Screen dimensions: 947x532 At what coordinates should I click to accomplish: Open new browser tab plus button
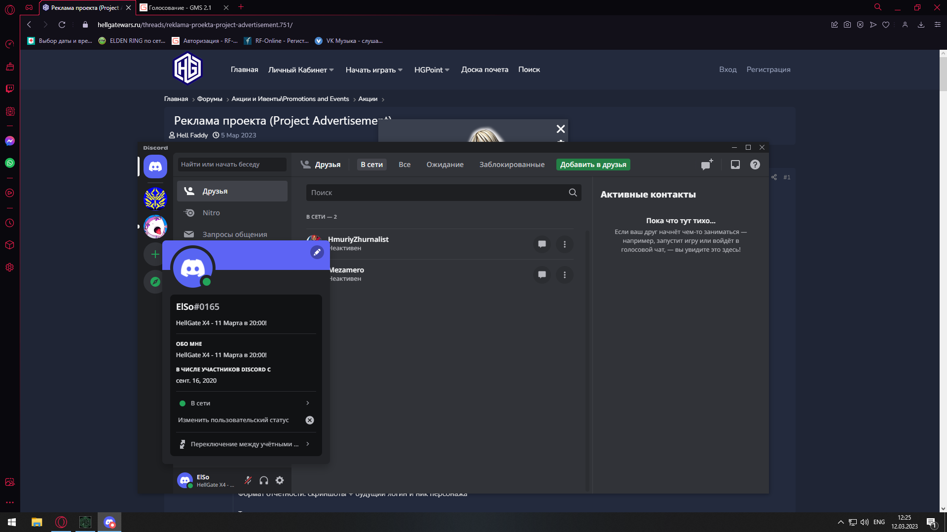pos(241,7)
